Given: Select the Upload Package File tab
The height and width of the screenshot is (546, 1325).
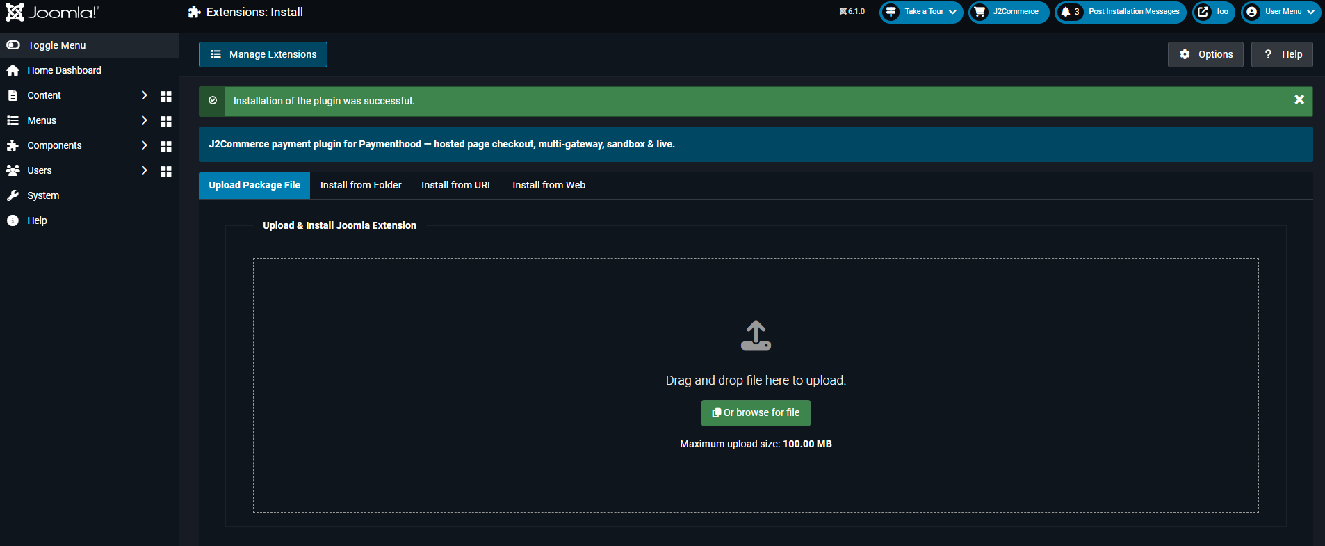Looking at the screenshot, I should tap(254, 185).
